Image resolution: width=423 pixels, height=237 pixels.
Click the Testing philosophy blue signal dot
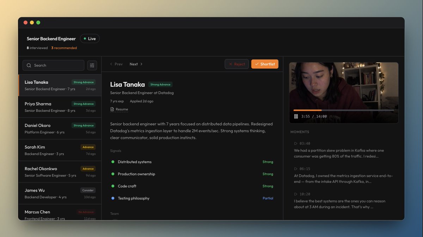(113, 198)
